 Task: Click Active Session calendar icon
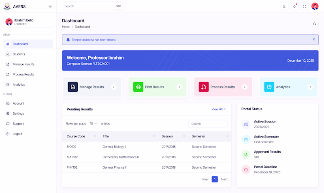246,124
